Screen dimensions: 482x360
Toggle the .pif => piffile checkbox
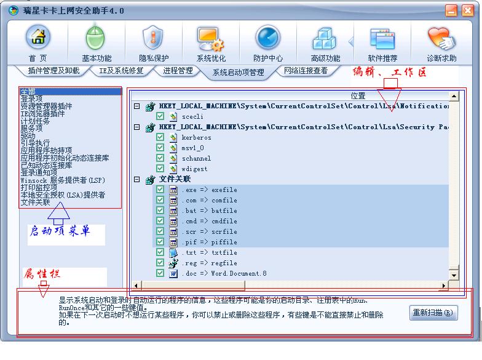160,242
